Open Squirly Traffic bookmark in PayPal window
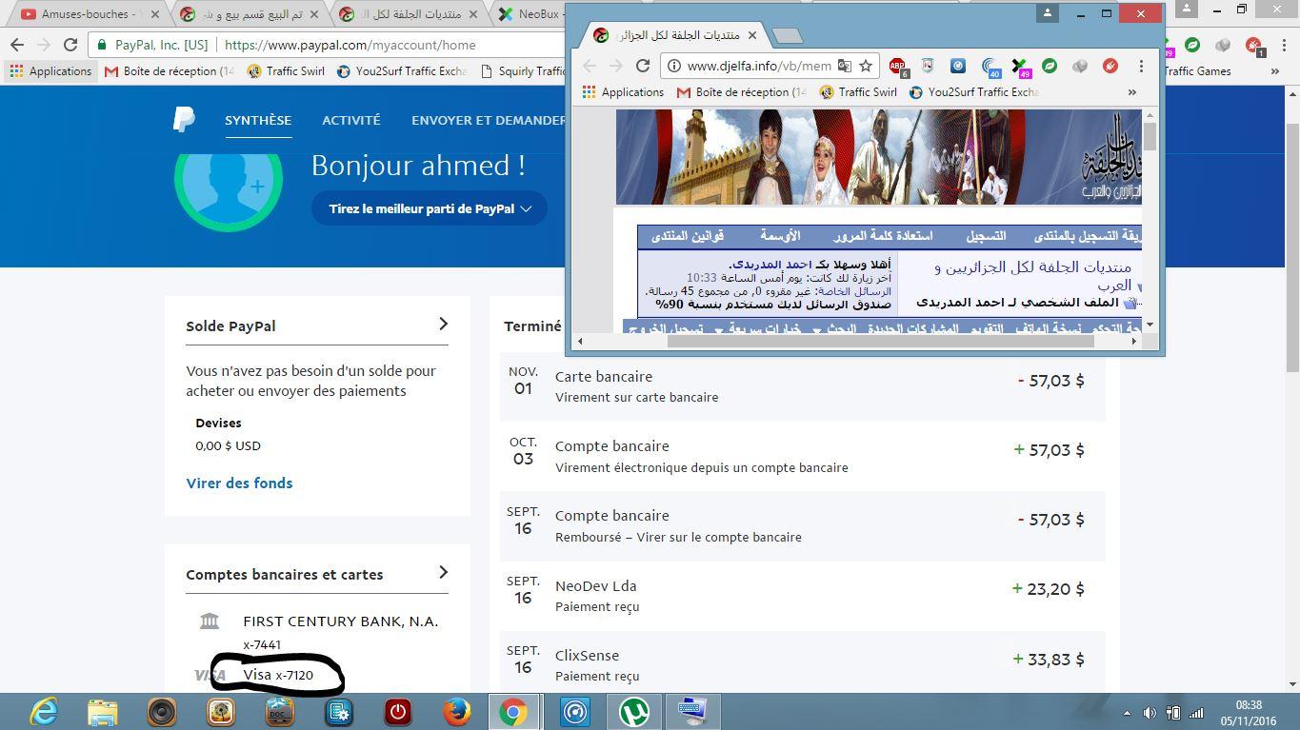The image size is (1300, 730). tap(523, 70)
